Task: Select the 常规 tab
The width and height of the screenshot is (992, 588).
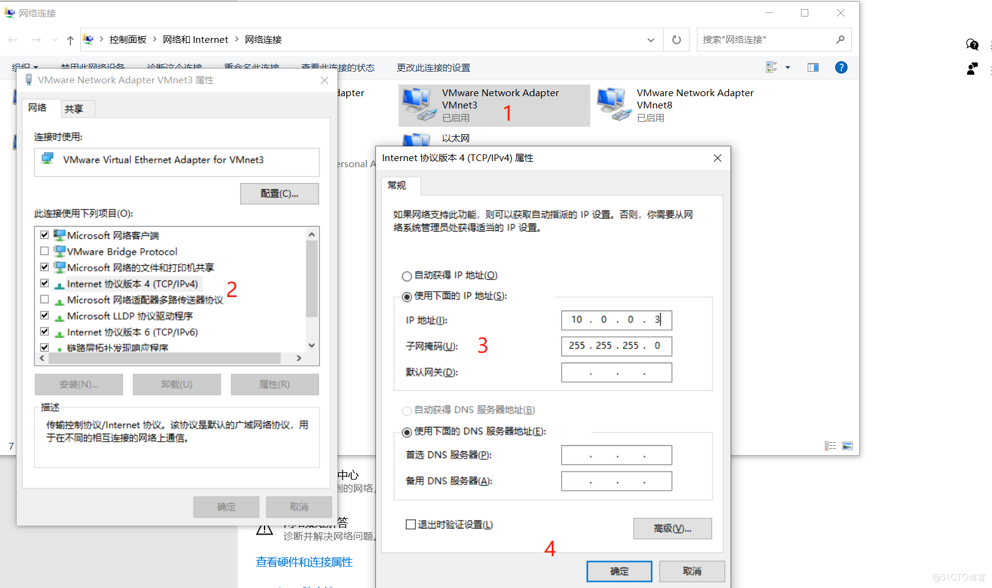Action: [x=397, y=185]
